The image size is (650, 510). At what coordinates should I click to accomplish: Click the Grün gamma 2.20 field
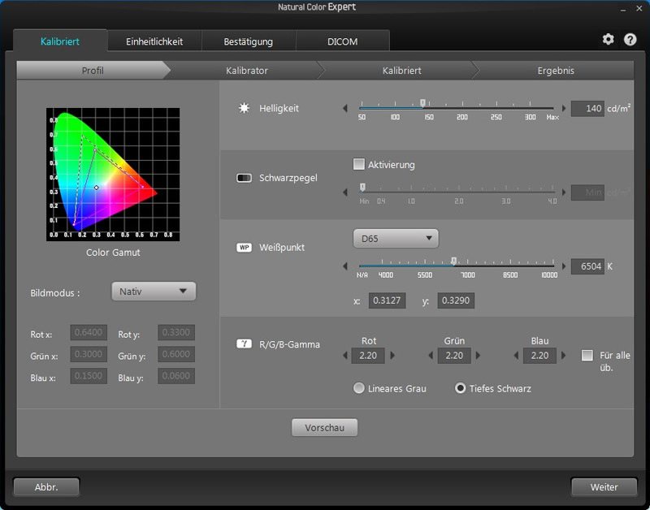pos(454,356)
